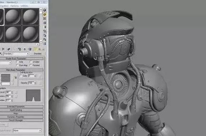Expand the SuperSampling rollout
The width and height of the screenshot is (206, 136).
pos(22,110)
